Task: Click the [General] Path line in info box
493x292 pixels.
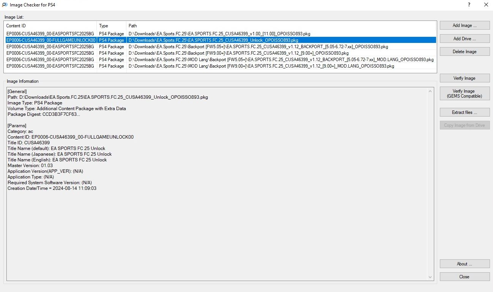Action: (x=108, y=97)
